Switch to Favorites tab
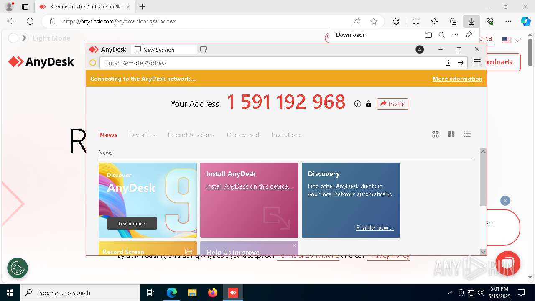This screenshot has width=535, height=301. [143, 135]
